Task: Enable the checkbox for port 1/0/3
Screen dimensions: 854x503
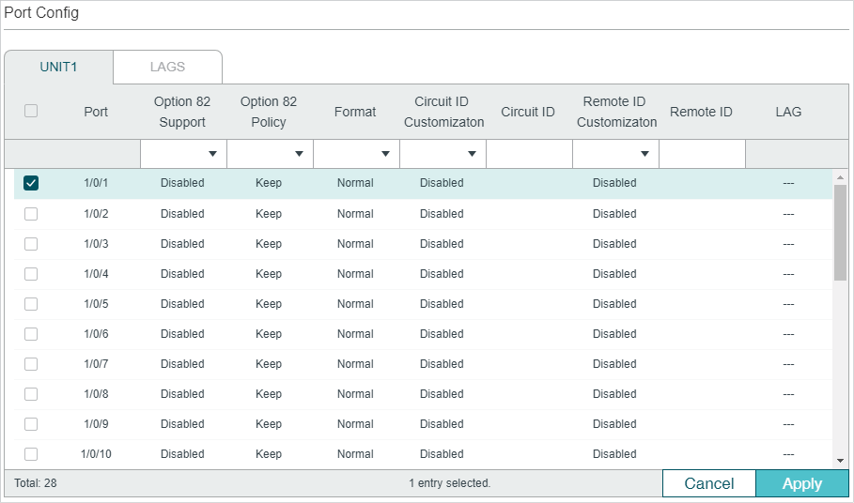Action: point(31,244)
